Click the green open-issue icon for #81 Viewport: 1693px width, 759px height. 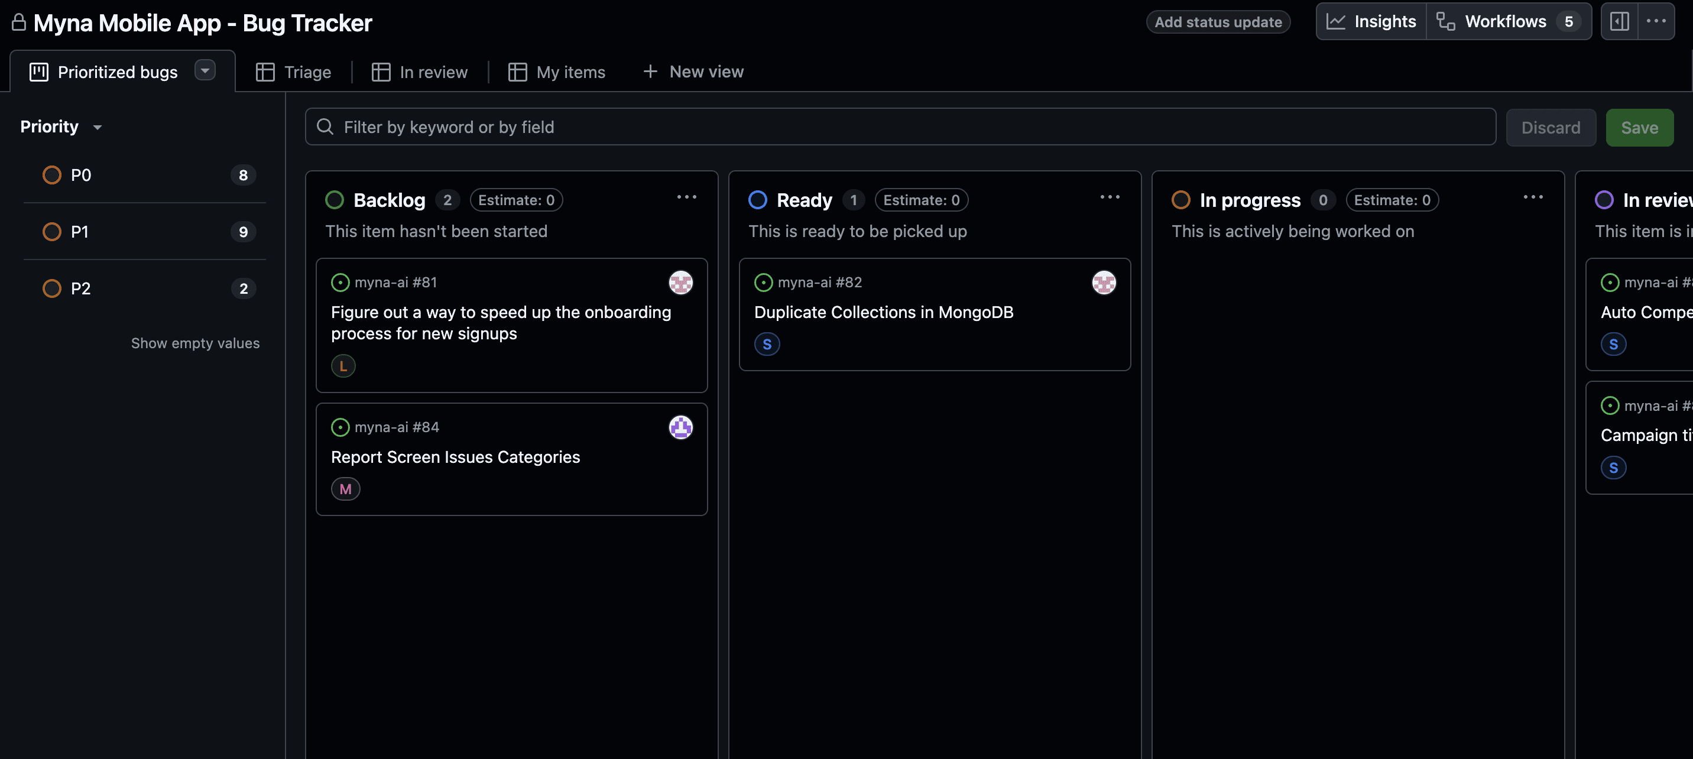pos(340,283)
